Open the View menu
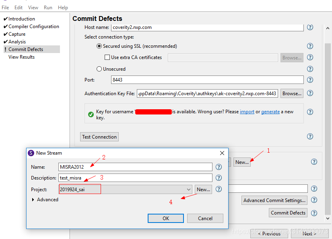Viewport: 332px width, 239px height. pyautogui.click(x=33, y=8)
